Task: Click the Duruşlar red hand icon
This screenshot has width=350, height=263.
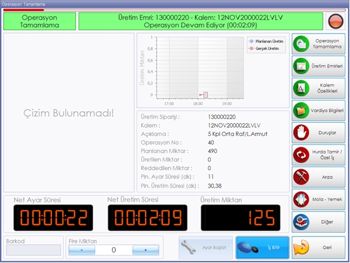Action: 301,133
